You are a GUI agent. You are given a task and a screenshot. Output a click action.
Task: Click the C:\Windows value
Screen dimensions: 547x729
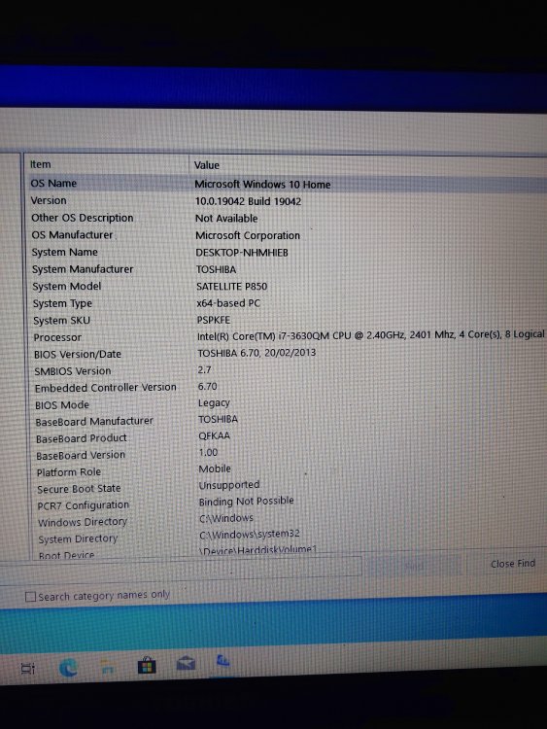pyautogui.click(x=226, y=518)
